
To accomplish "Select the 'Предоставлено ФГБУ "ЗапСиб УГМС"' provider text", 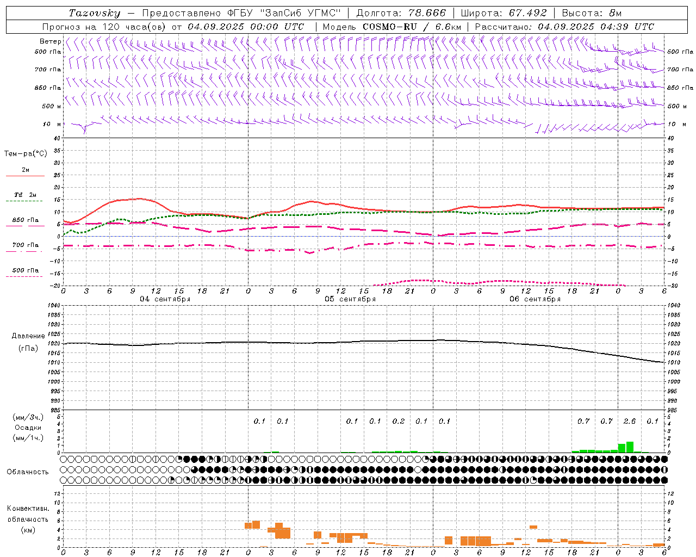I will (241, 13).
